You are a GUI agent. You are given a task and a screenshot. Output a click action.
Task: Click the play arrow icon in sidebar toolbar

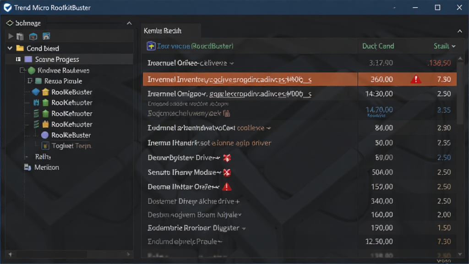point(11,37)
